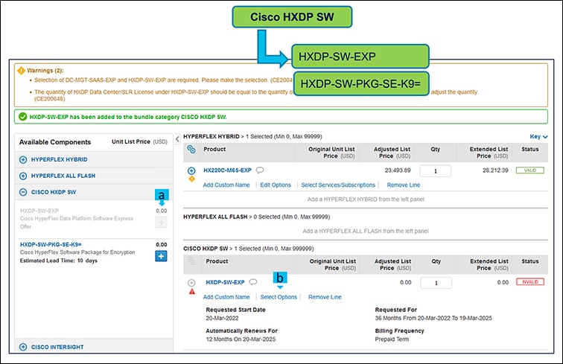
Task: Expand the CISCO INTERSIGHT category
Action: point(23,347)
